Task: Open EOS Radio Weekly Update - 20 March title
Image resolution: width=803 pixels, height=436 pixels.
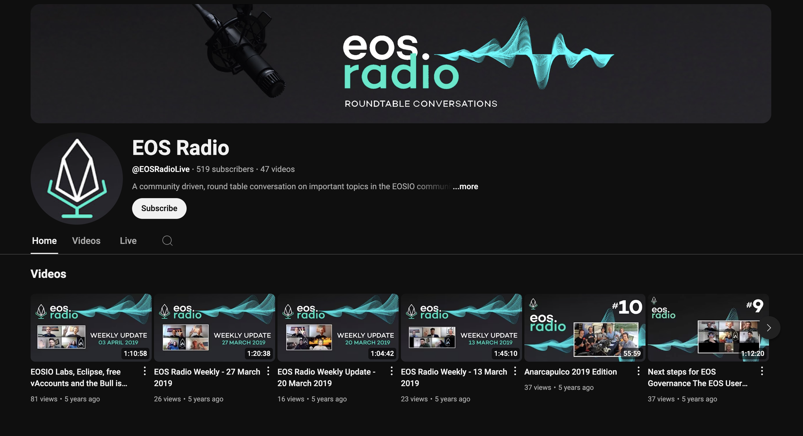Action: coord(326,378)
